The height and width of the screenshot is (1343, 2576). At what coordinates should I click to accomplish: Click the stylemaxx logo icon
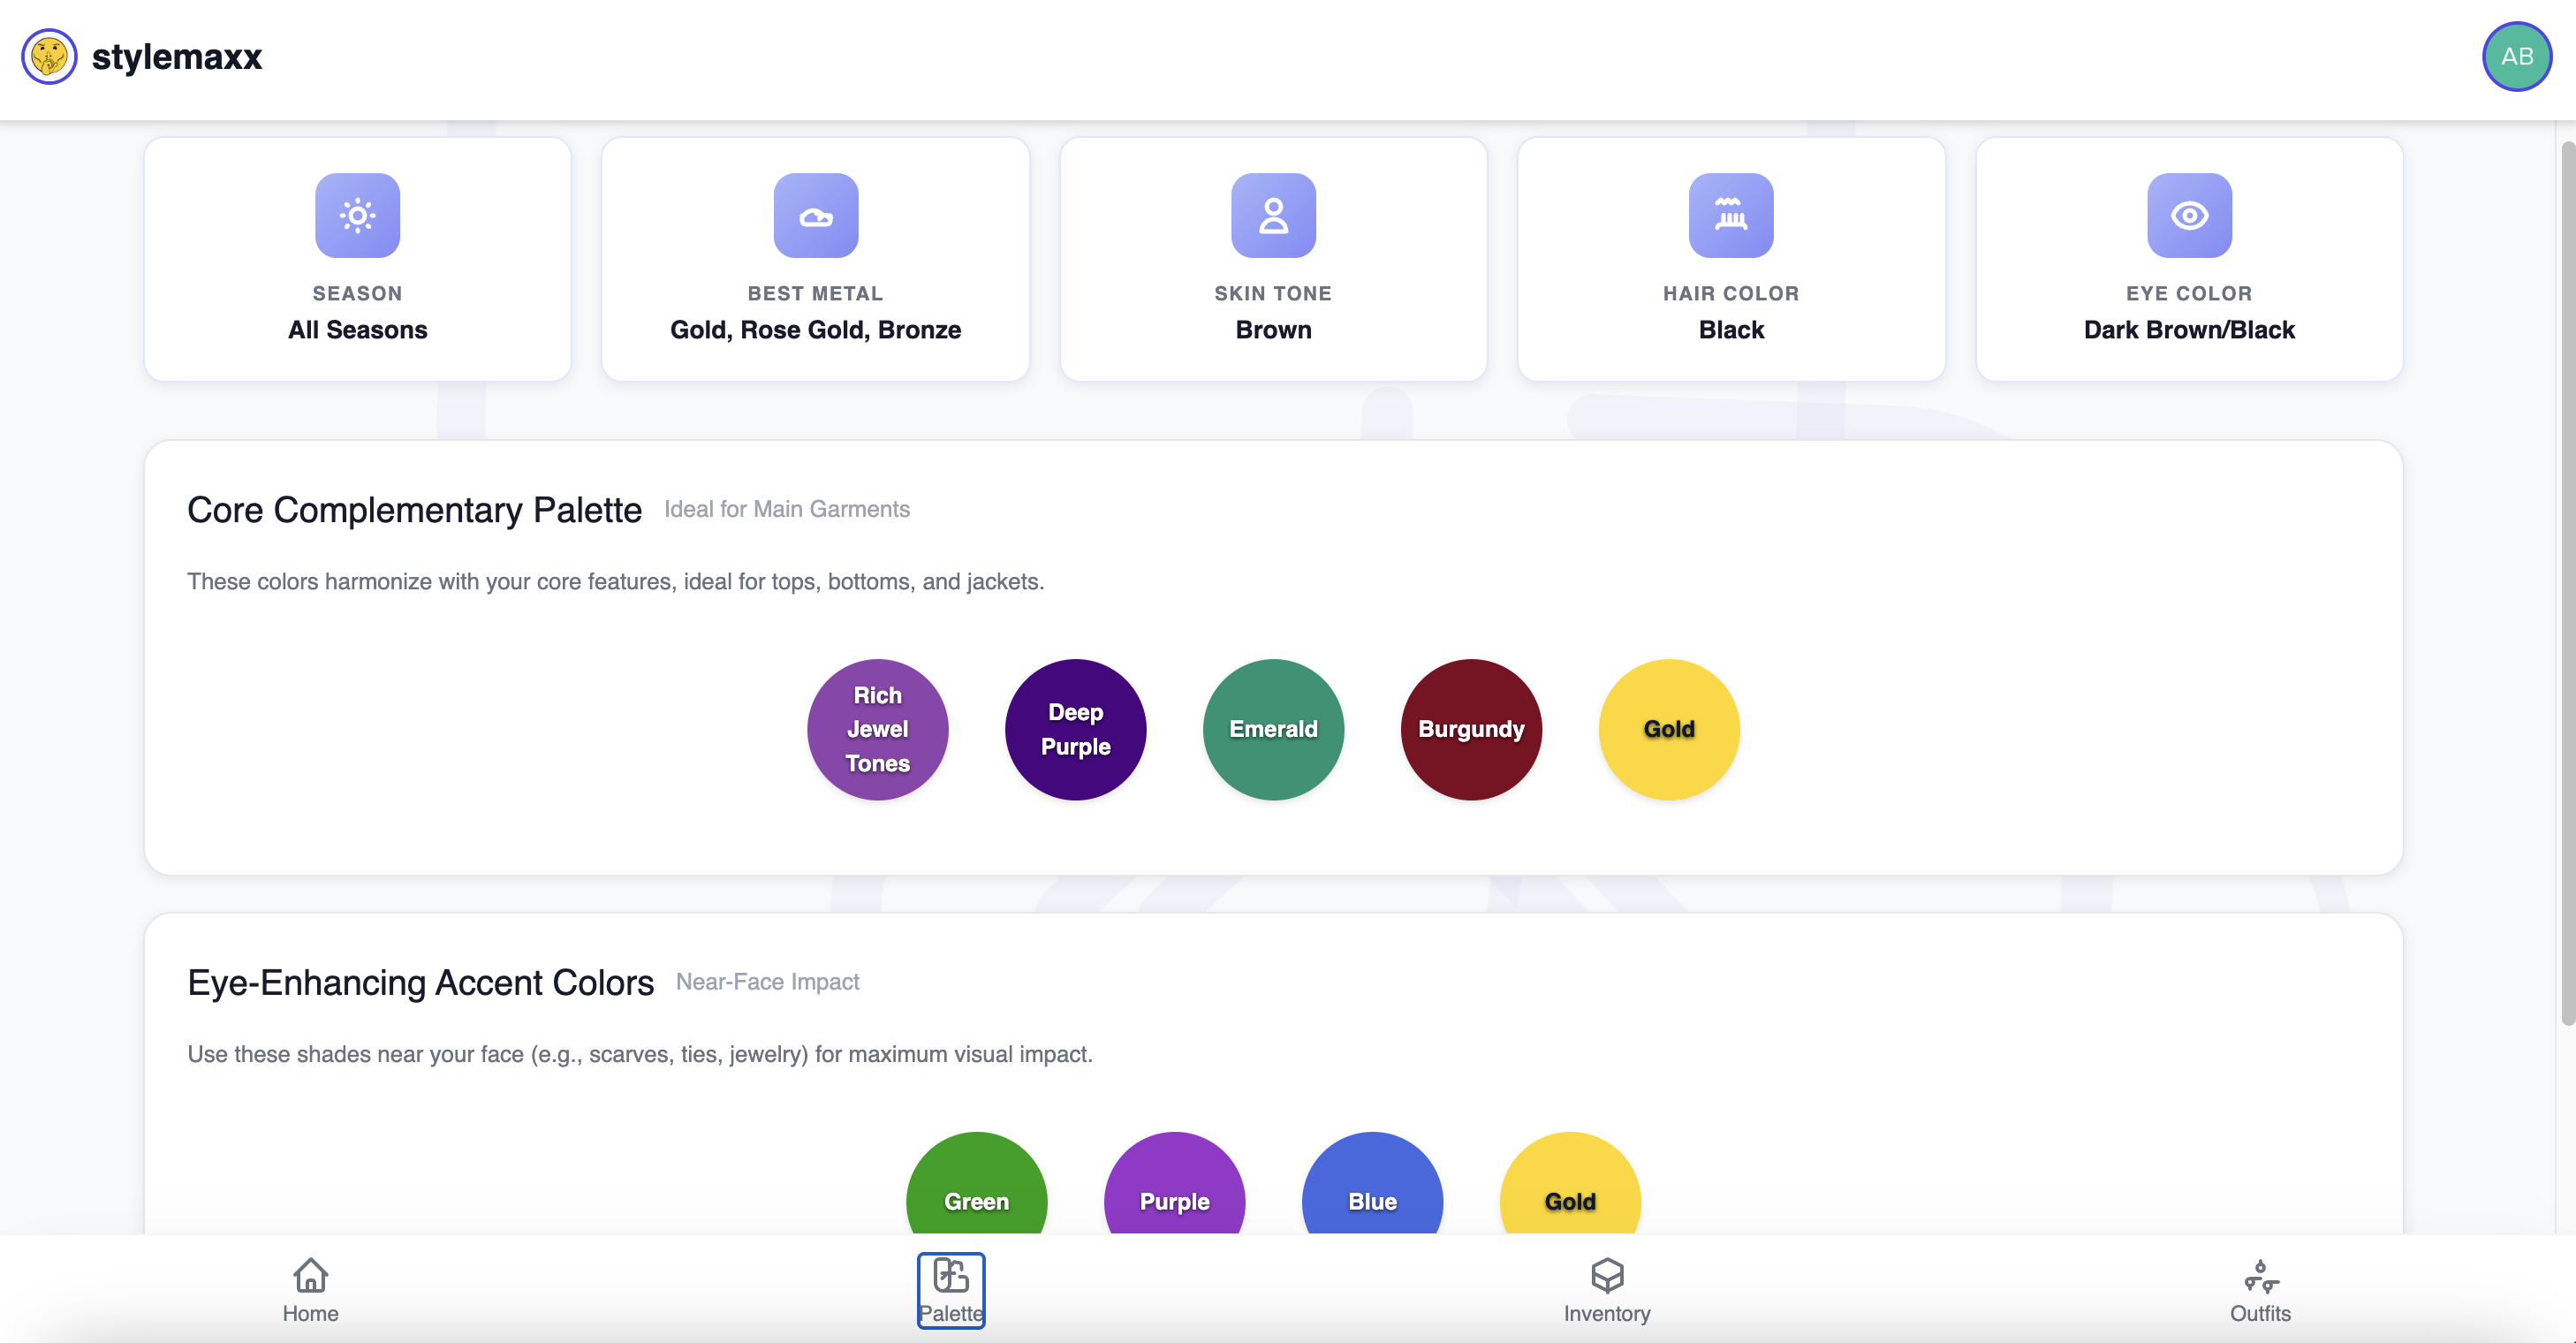[49, 57]
